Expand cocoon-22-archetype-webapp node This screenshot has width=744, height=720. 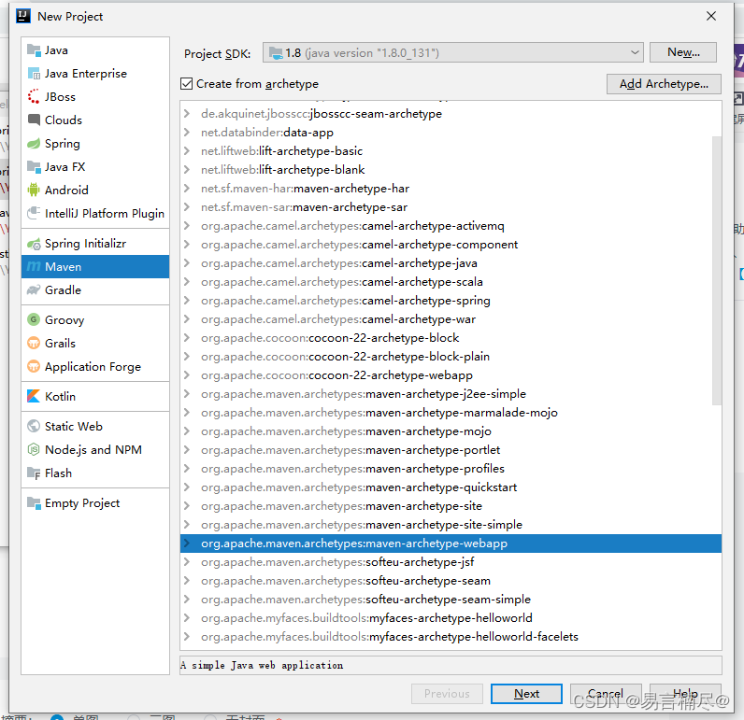pyautogui.click(x=187, y=375)
